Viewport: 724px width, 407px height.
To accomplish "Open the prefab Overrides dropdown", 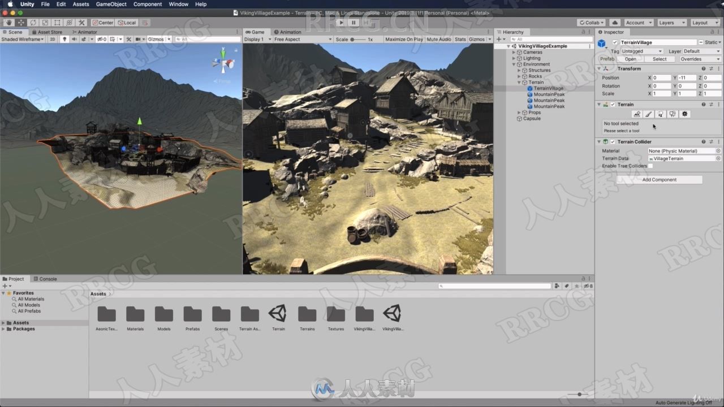I will pyautogui.click(x=700, y=59).
